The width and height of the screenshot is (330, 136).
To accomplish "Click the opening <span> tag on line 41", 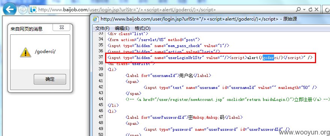I will (x=132, y=82).
